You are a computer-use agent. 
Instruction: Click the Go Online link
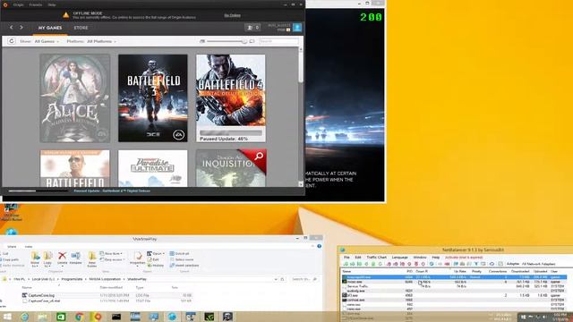[x=233, y=15]
